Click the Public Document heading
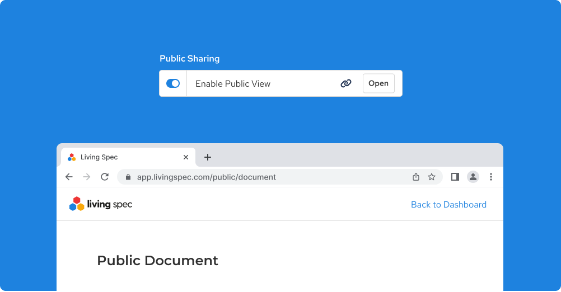The height and width of the screenshot is (292, 561). (x=157, y=261)
